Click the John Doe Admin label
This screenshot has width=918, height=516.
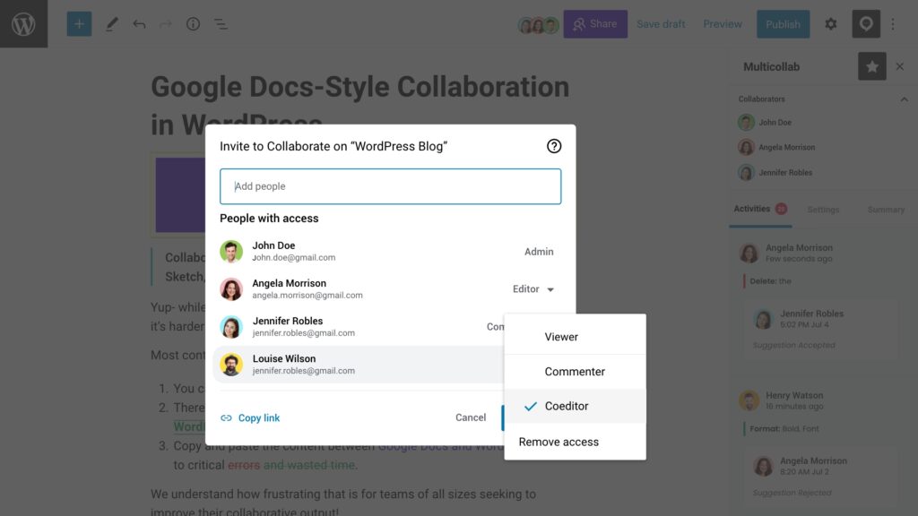point(539,252)
